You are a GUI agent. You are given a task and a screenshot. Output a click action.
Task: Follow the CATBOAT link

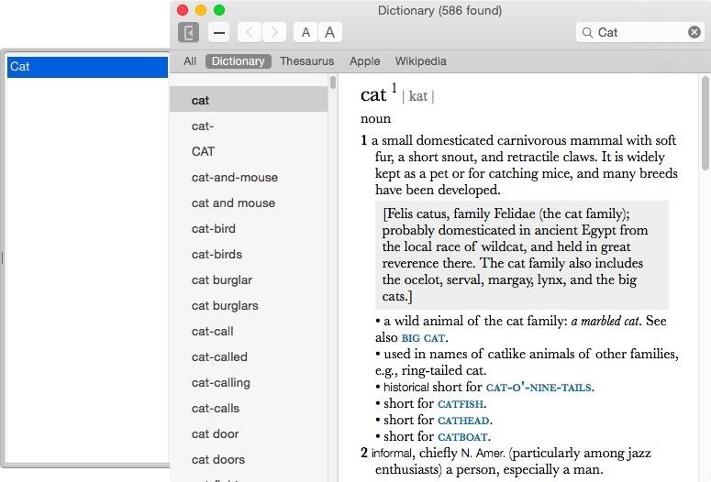462,437
